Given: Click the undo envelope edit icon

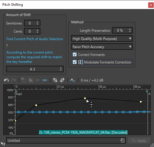Looking at the screenshot, I should pos(6,80).
